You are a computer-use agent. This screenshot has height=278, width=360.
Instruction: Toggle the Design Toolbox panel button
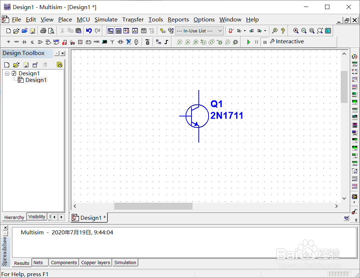coord(110,31)
